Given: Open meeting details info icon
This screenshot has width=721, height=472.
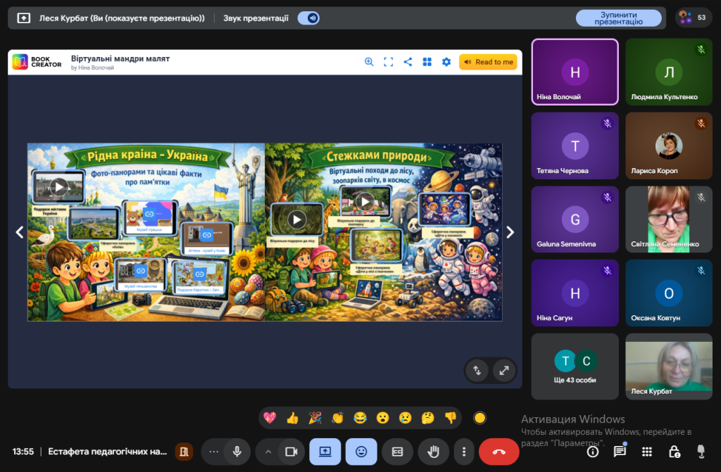Looking at the screenshot, I should tap(593, 452).
